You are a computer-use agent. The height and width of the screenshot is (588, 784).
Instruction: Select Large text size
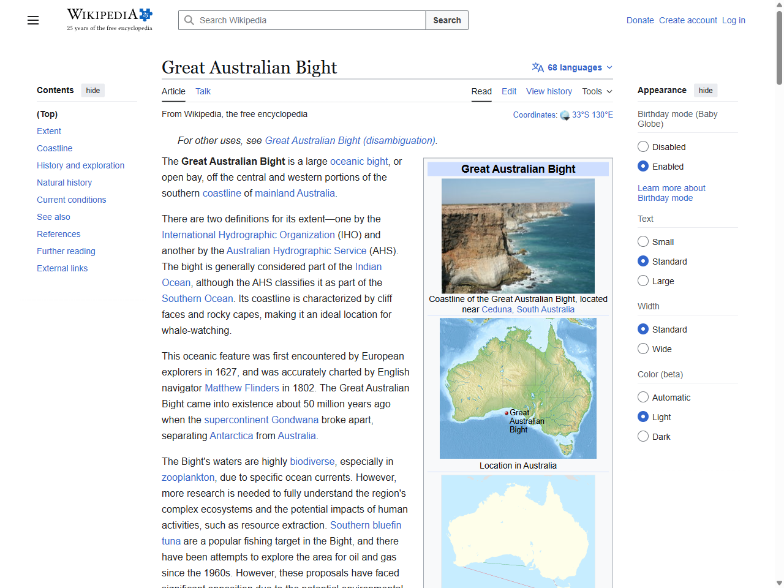[643, 281]
